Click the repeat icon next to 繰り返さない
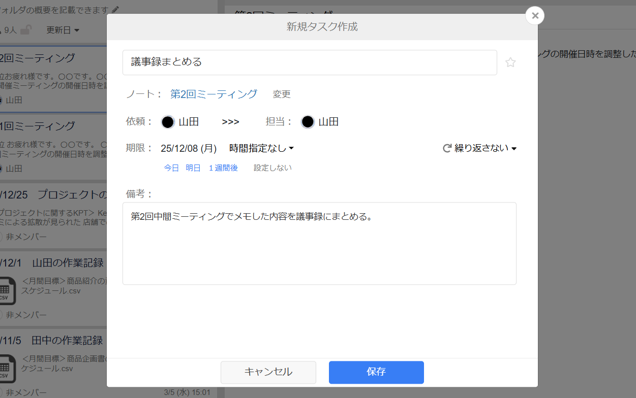The image size is (636, 398). 446,148
